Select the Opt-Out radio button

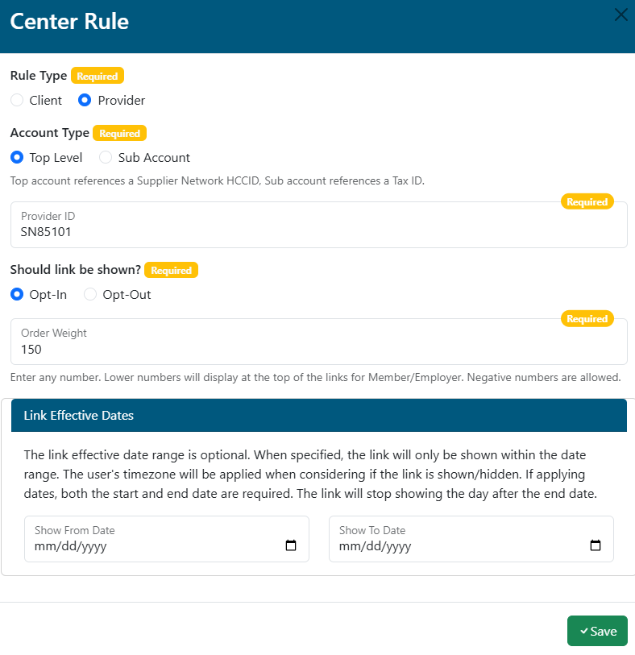tap(90, 295)
